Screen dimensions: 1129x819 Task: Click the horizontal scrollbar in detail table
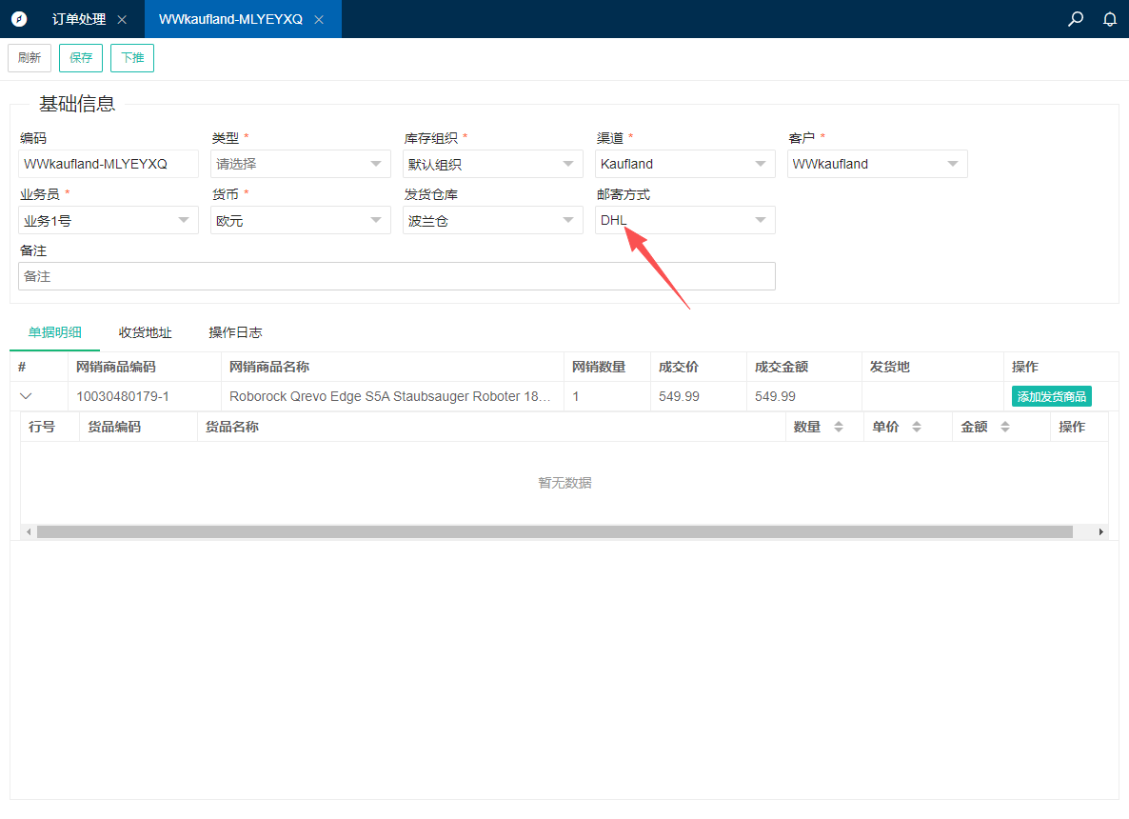554,531
